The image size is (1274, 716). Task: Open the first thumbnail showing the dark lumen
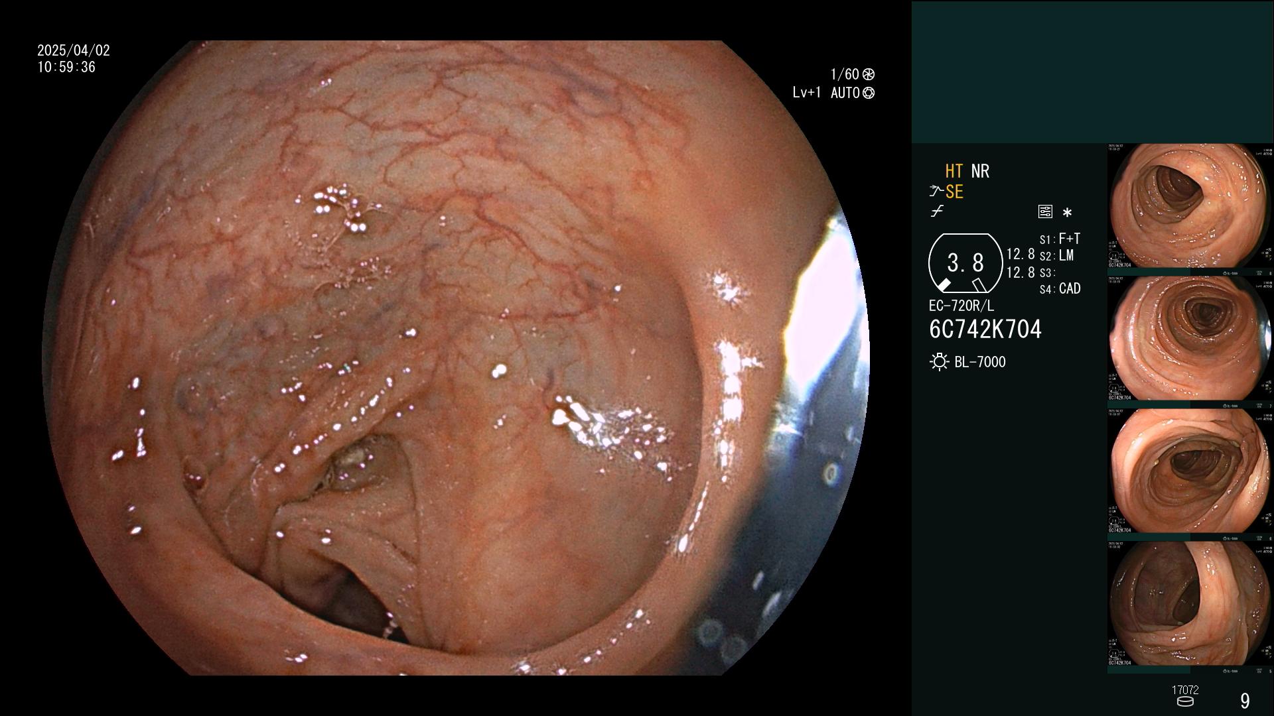(1190, 206)
